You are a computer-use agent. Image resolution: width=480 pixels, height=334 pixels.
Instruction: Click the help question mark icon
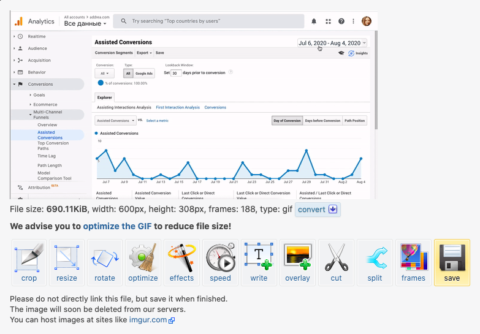341,21
